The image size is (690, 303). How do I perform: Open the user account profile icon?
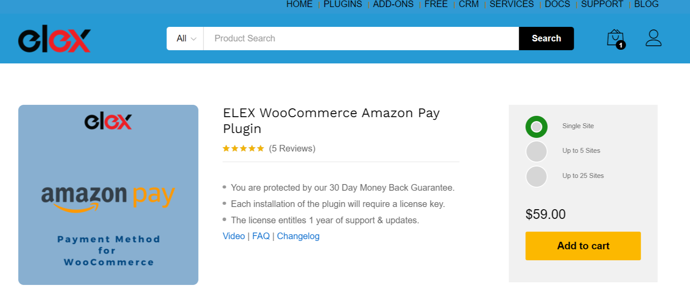[x=653, y=38]
